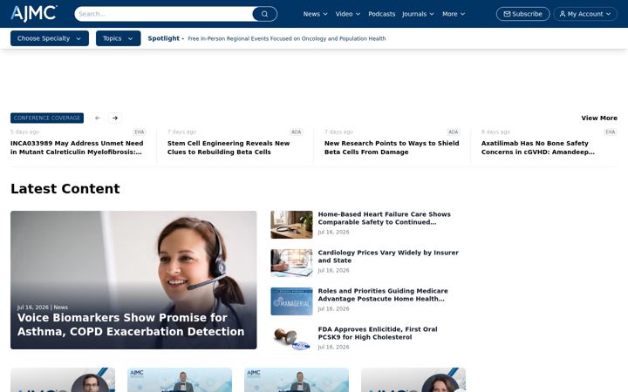The image size is (628, 392).
Task: Open the Podcasts page
Action: pos(382,14)
